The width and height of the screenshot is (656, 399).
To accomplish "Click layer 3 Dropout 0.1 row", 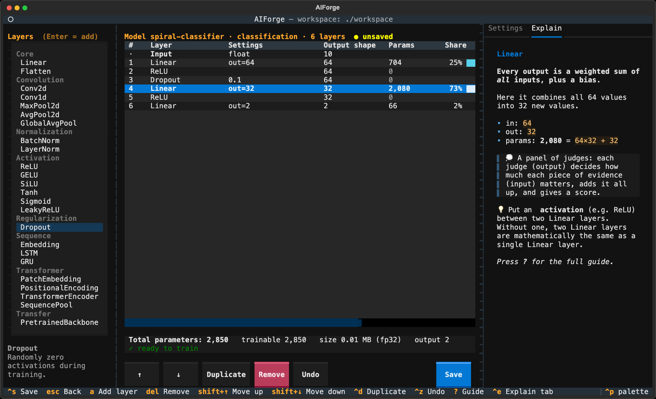I will (x=300, y=80).
